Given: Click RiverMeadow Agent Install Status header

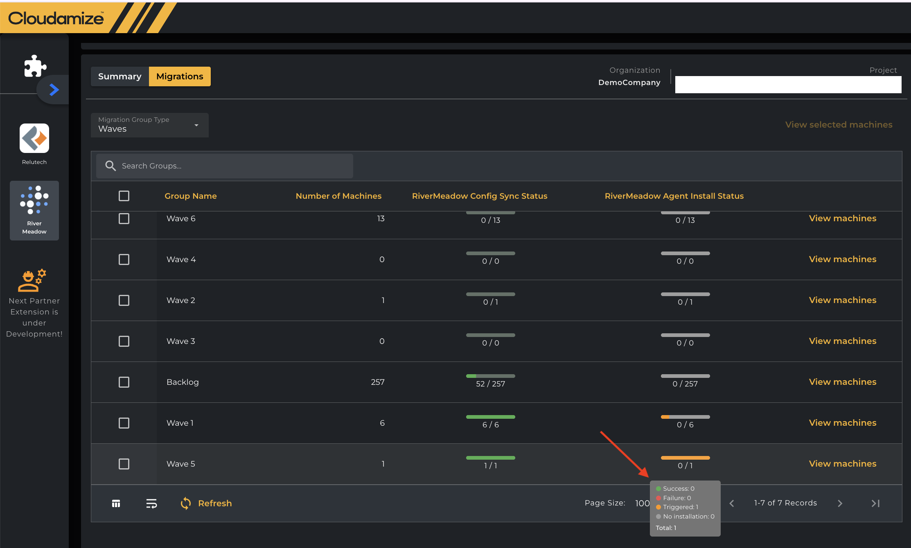Looking at the screenshot, I should click(x=674, y=196).
